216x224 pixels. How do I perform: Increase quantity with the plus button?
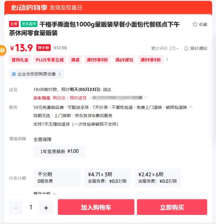point(46,208)
